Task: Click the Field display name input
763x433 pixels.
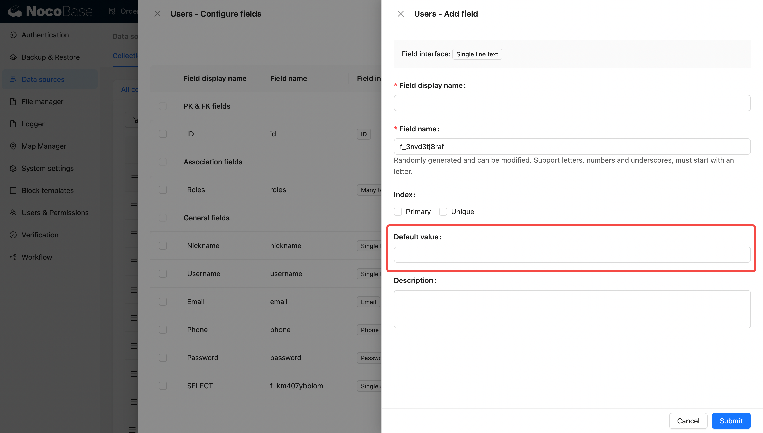Action: point(572,103)
